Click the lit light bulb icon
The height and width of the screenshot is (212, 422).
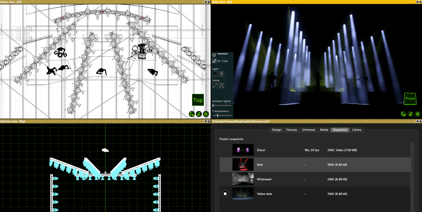(x=221, y=74)
